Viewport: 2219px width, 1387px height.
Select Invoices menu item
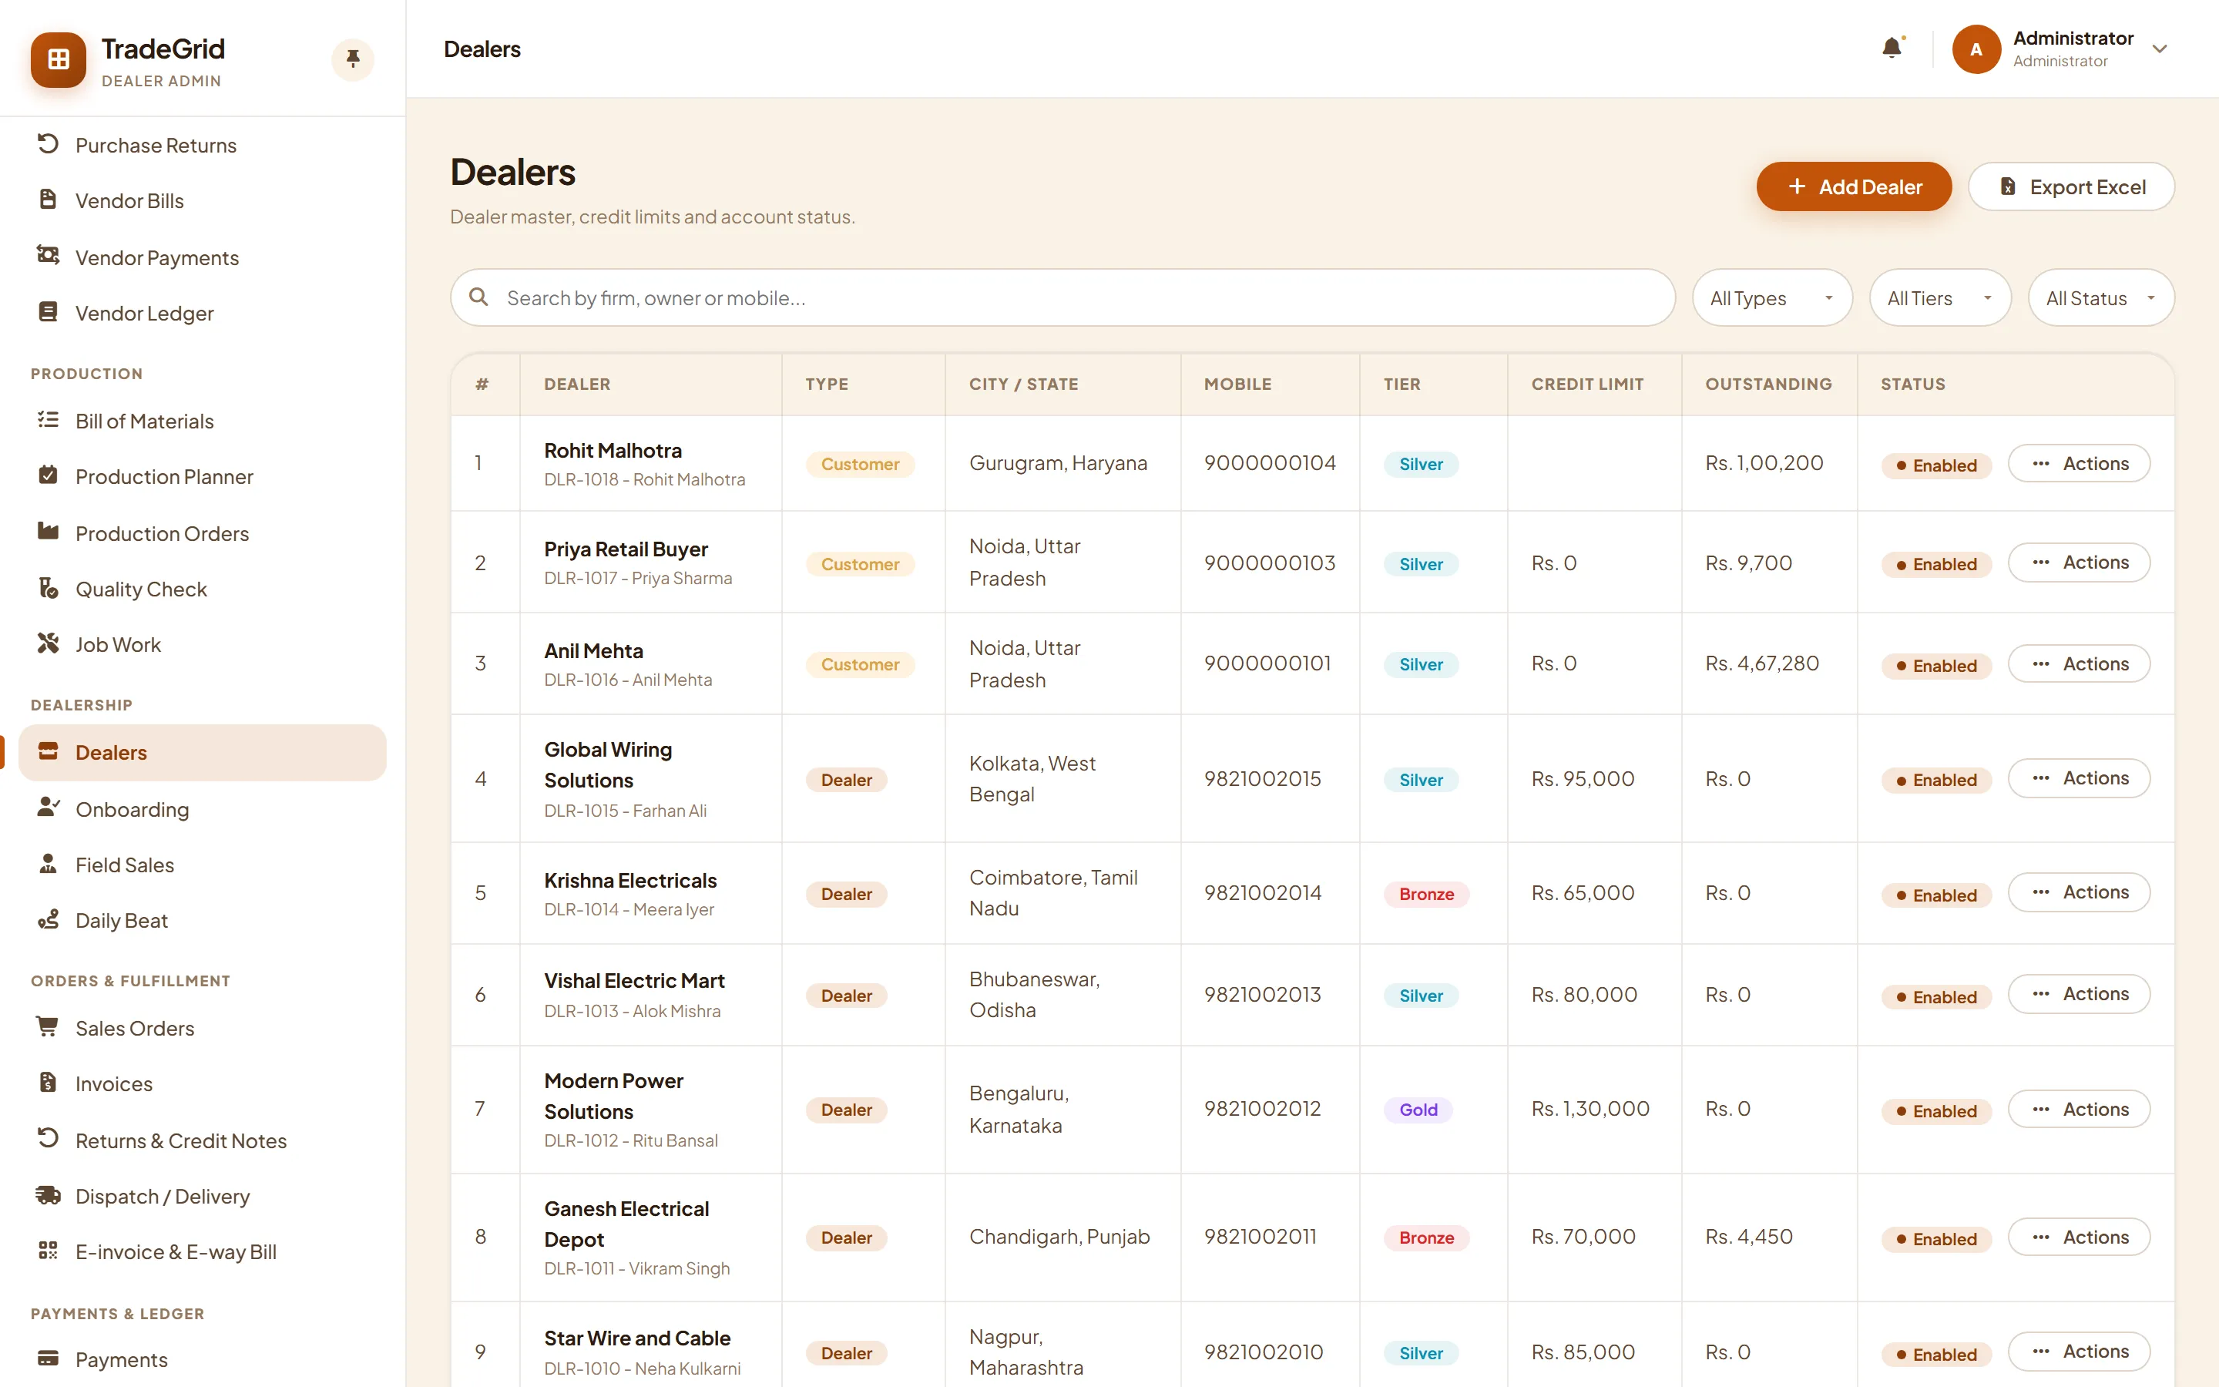[203, 1083]
